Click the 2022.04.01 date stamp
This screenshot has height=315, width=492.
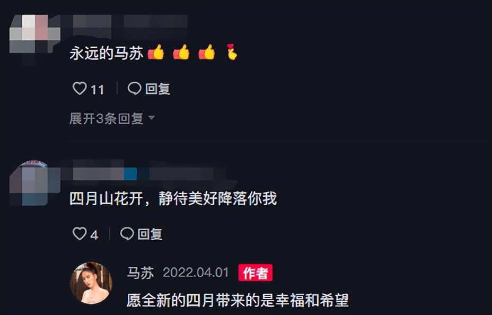pos(196,273)
